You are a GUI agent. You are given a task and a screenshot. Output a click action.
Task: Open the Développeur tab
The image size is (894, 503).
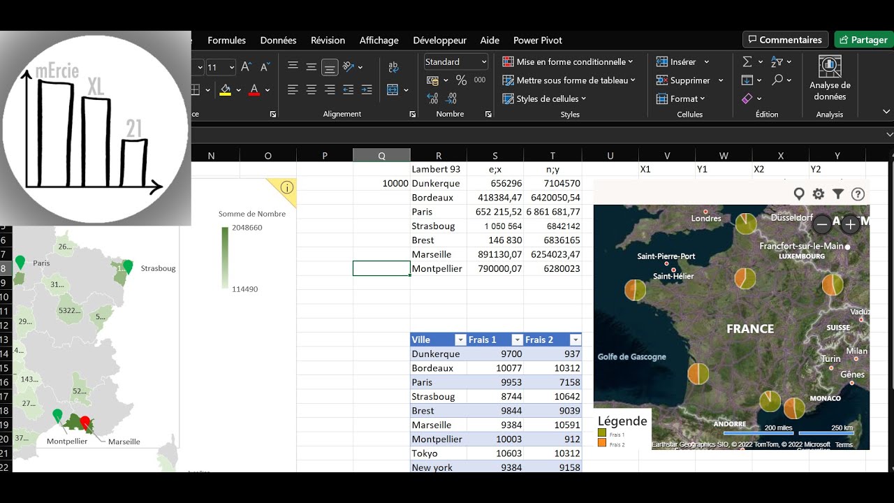(440, 41)
